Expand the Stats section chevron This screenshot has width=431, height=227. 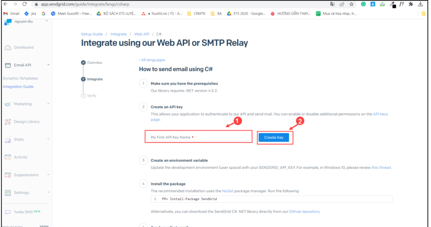pos(48,139)
